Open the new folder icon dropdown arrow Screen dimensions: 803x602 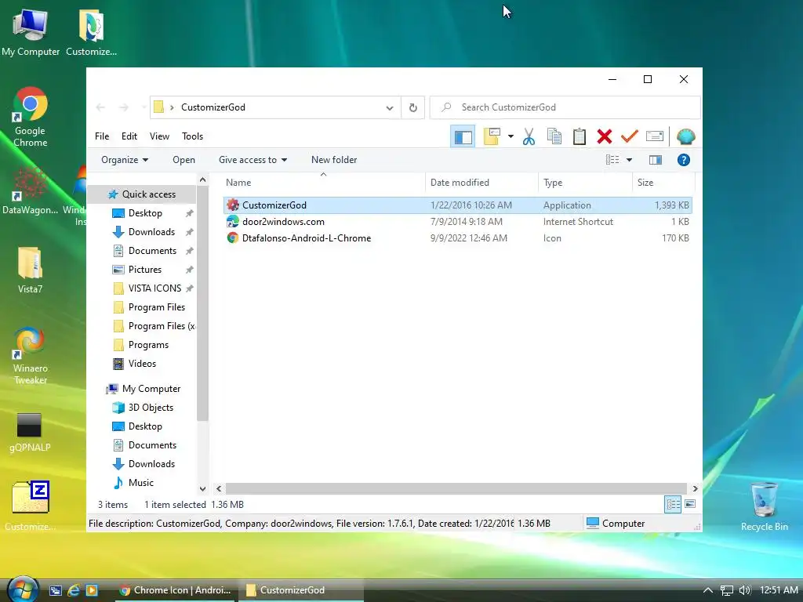pos(511,136)
